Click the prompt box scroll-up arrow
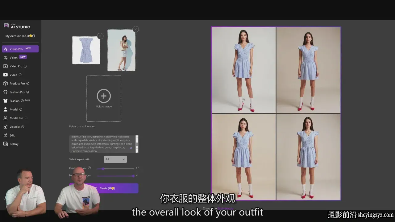The height and width of the screenshot is (222, 395). point(137,137)
